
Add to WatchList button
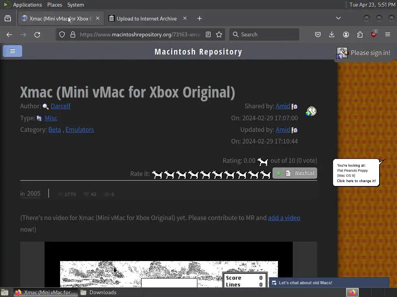coord(295,173)
